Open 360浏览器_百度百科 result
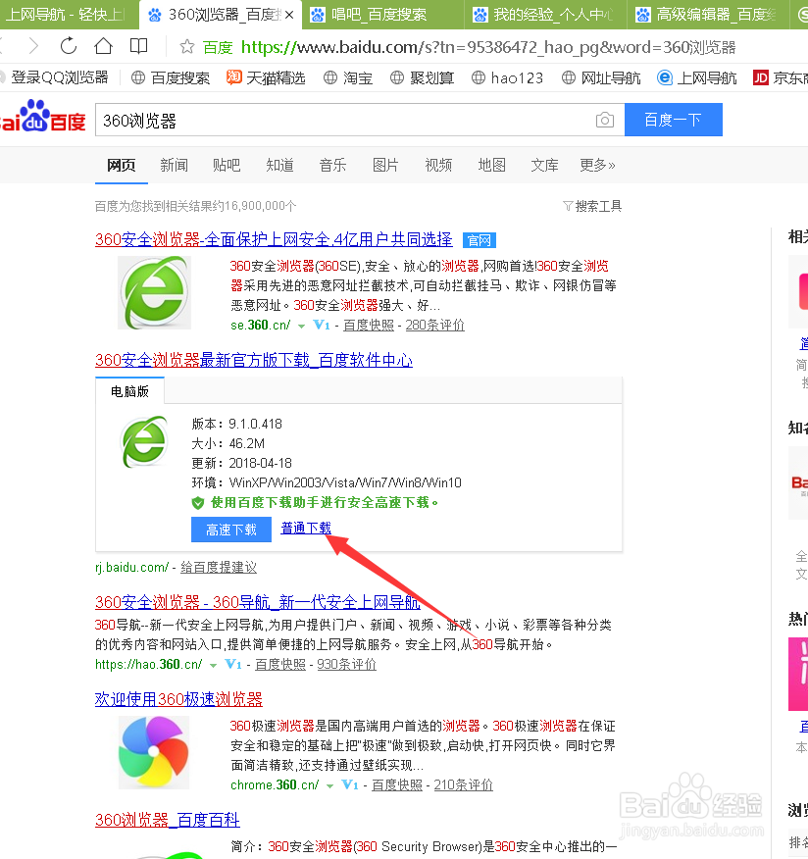The height and width of the screenshot is (859, 808). point(167,820)
